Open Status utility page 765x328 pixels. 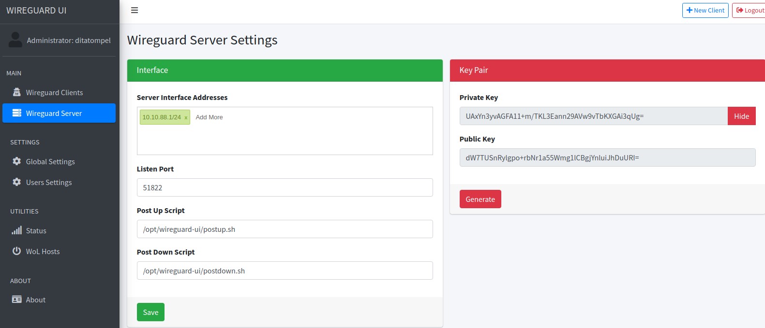59,230
